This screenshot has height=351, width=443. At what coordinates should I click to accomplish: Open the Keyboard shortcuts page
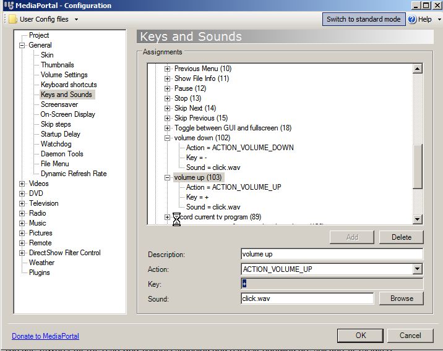[69, 85]
